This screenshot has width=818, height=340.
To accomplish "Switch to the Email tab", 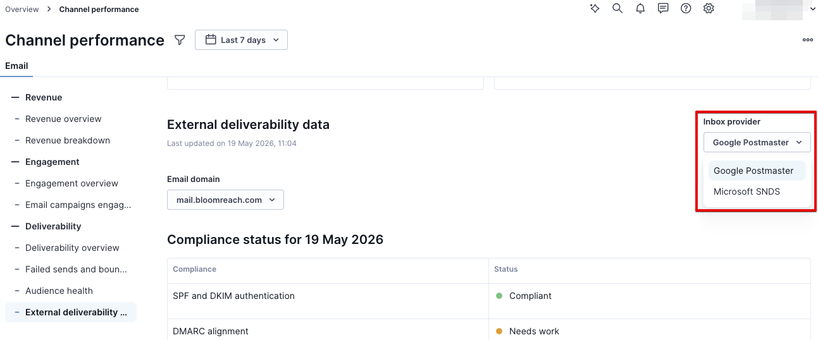I will point(16,66).
